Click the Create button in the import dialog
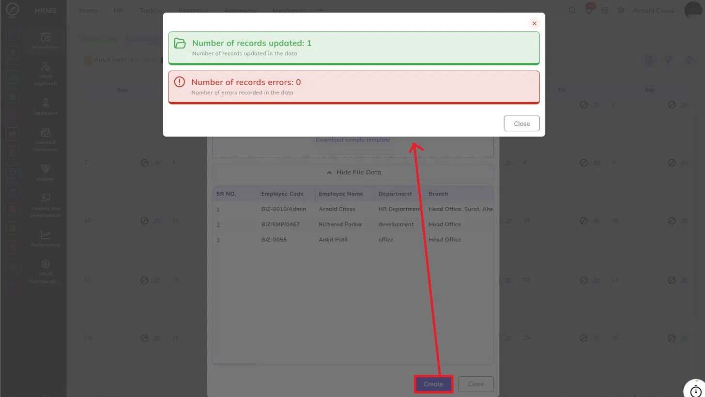 tap(433, 384)
